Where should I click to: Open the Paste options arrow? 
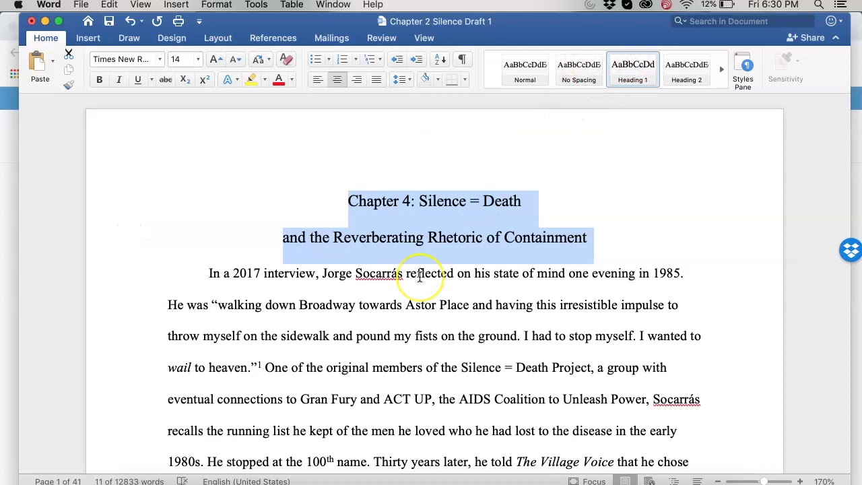tap(53, 61)
